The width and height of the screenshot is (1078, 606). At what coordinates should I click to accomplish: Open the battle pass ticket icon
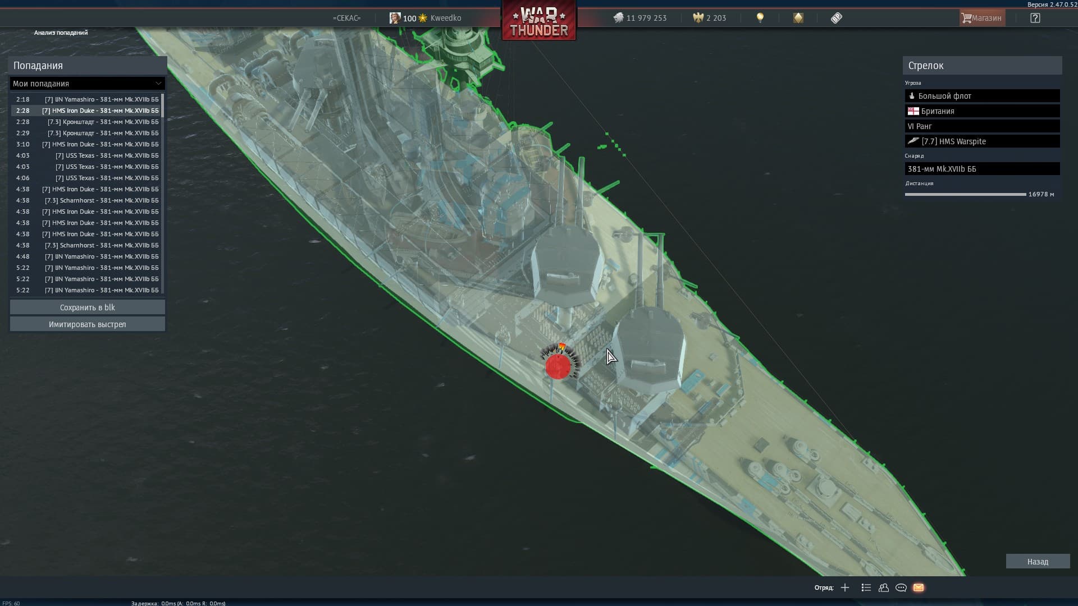point(836,18)
